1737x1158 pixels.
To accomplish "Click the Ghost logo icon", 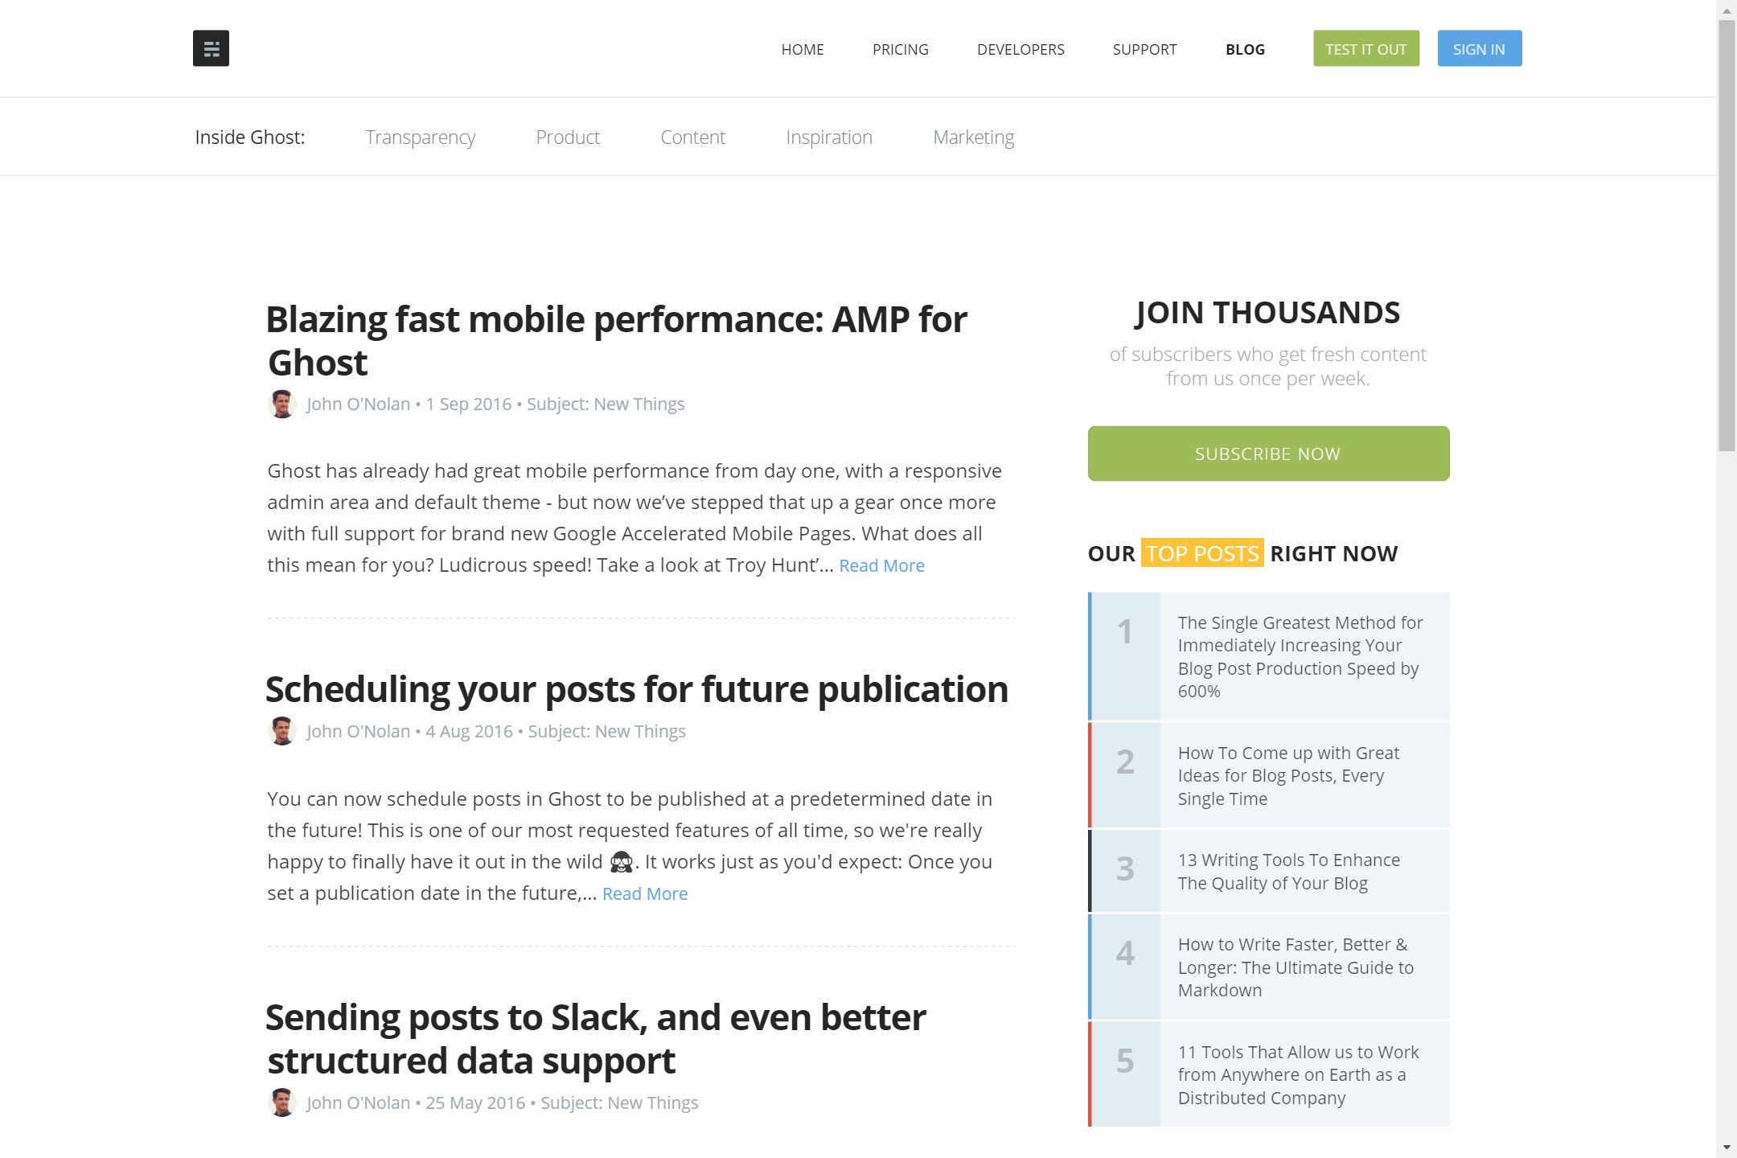I will point(211,48).
